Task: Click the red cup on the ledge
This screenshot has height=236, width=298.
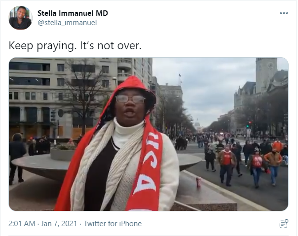Action: pyautogui.click(x=198, y=182)
